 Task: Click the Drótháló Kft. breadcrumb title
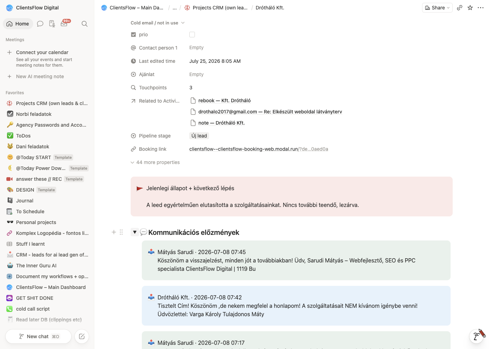[270, 8]
